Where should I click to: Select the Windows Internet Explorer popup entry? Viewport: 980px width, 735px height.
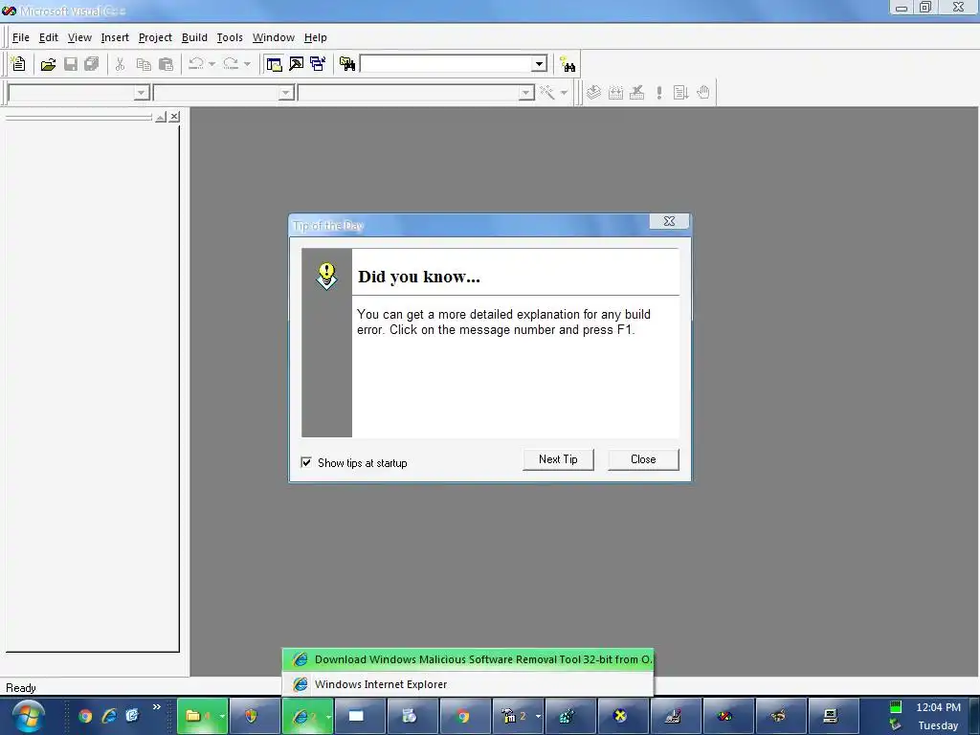pyautogui.click(x=468, y=684)
